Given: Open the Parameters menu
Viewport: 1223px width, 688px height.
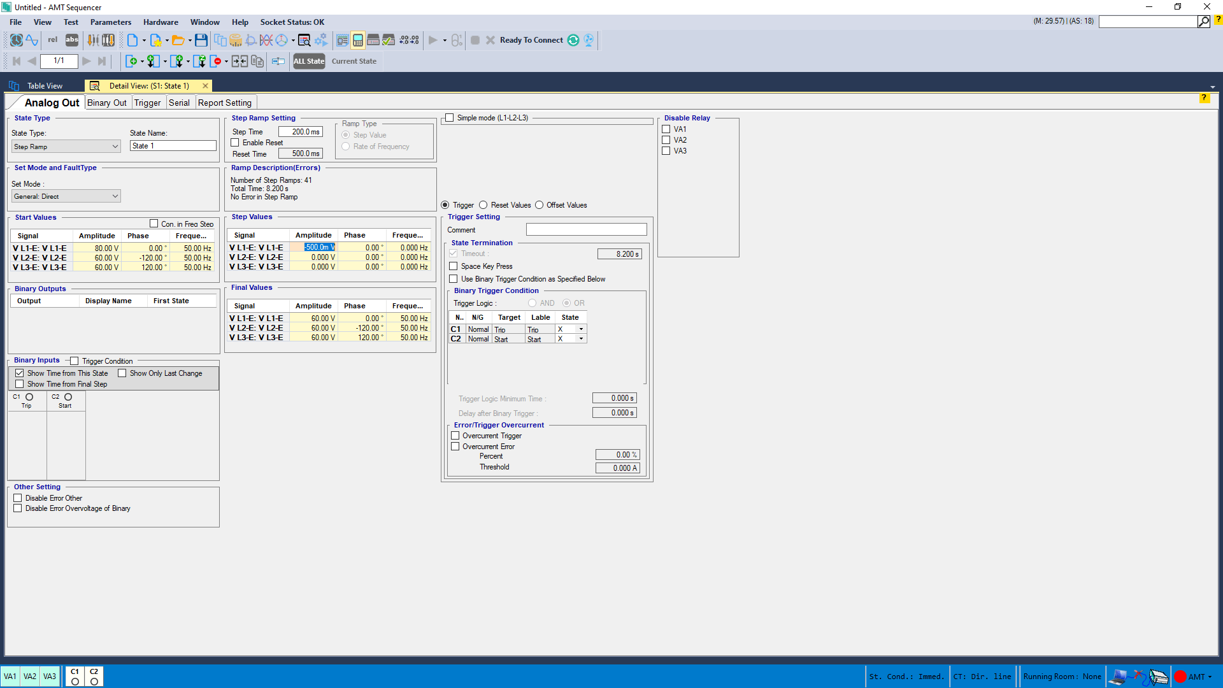Looking at the screenshot, I should (110, 22).
